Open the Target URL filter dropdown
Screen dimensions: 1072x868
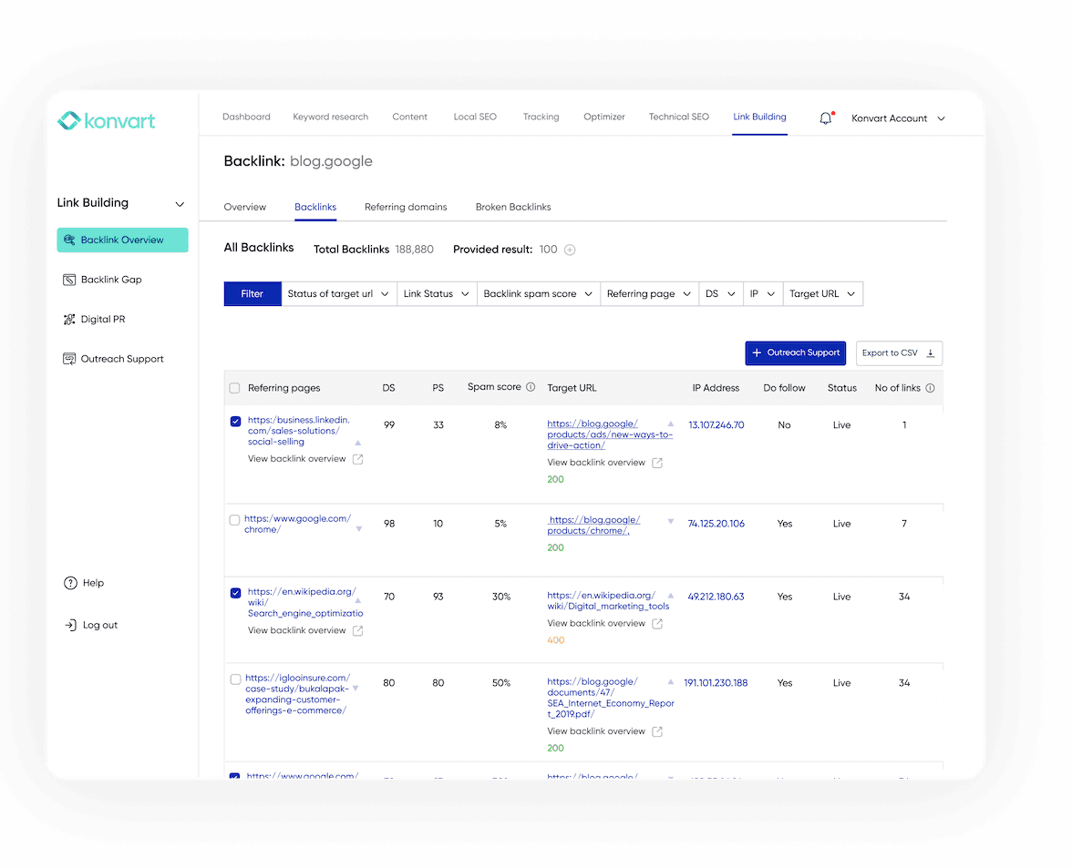[823, 293]
